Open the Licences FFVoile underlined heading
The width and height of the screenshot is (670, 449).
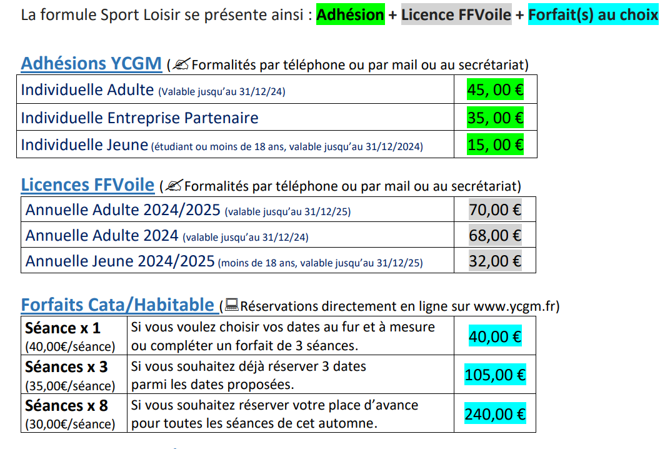tap(87, 185)
